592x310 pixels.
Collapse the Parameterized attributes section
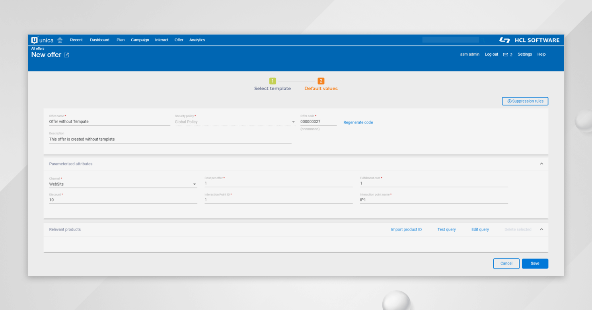coord(541,163)
